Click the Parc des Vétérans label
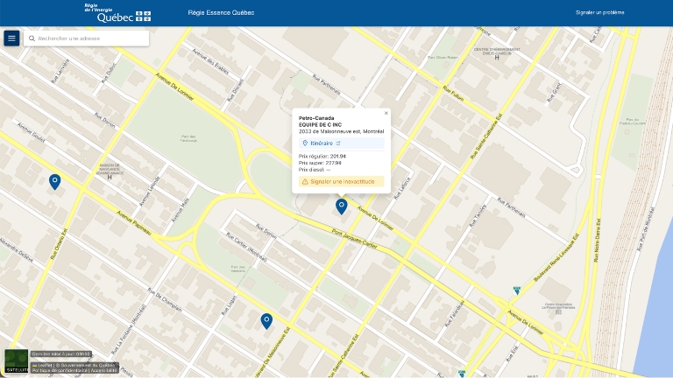This screenshot has width=673, height=378. [x=237, y=269]
